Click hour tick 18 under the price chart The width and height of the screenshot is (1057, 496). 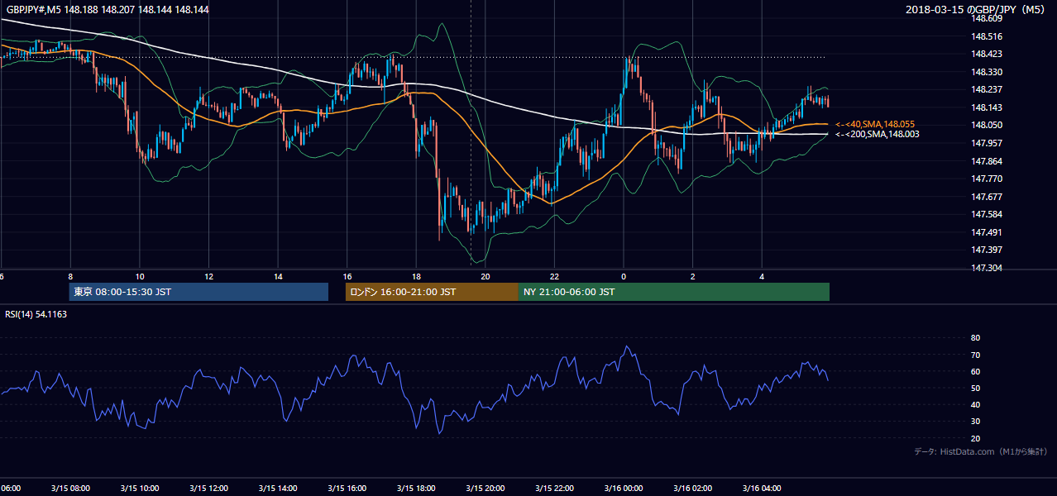pos(416,277)
